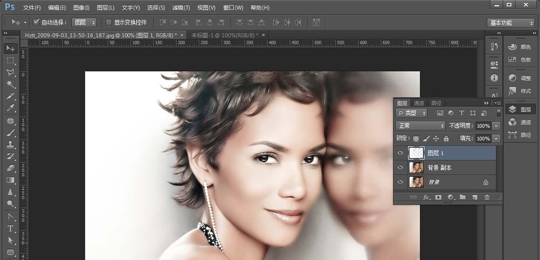Image resolution: width=540 pixels, height=260 pixels.
Task: Click the fx layer style icon
Action: (426, 197)
